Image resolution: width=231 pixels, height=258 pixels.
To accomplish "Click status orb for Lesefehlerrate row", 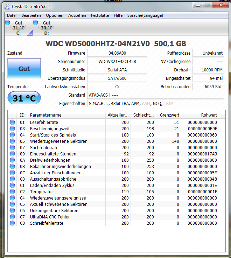I will pos(12,122).
